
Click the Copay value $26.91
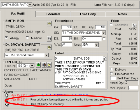(x=133, y=54)
